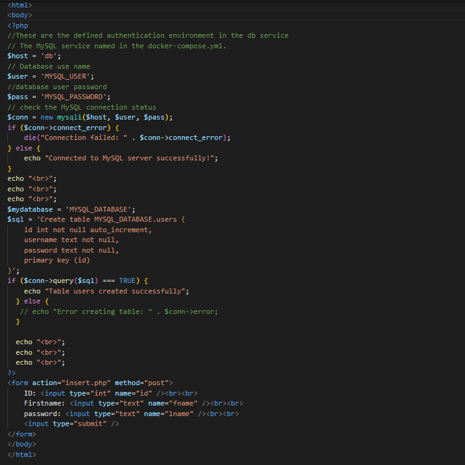Image resolution: width=465 pixels, height=465 pixels.
Task: Click the '// Database use name' comment
Action: [x=49, y=66]
